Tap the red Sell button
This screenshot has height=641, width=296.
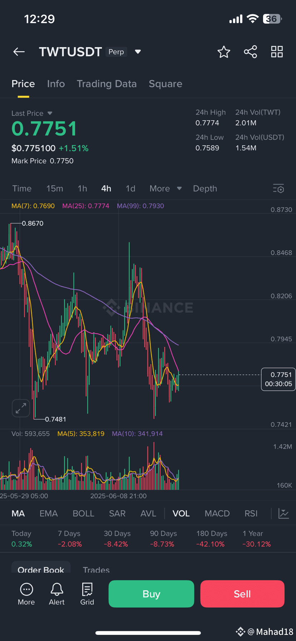(242, 594)
